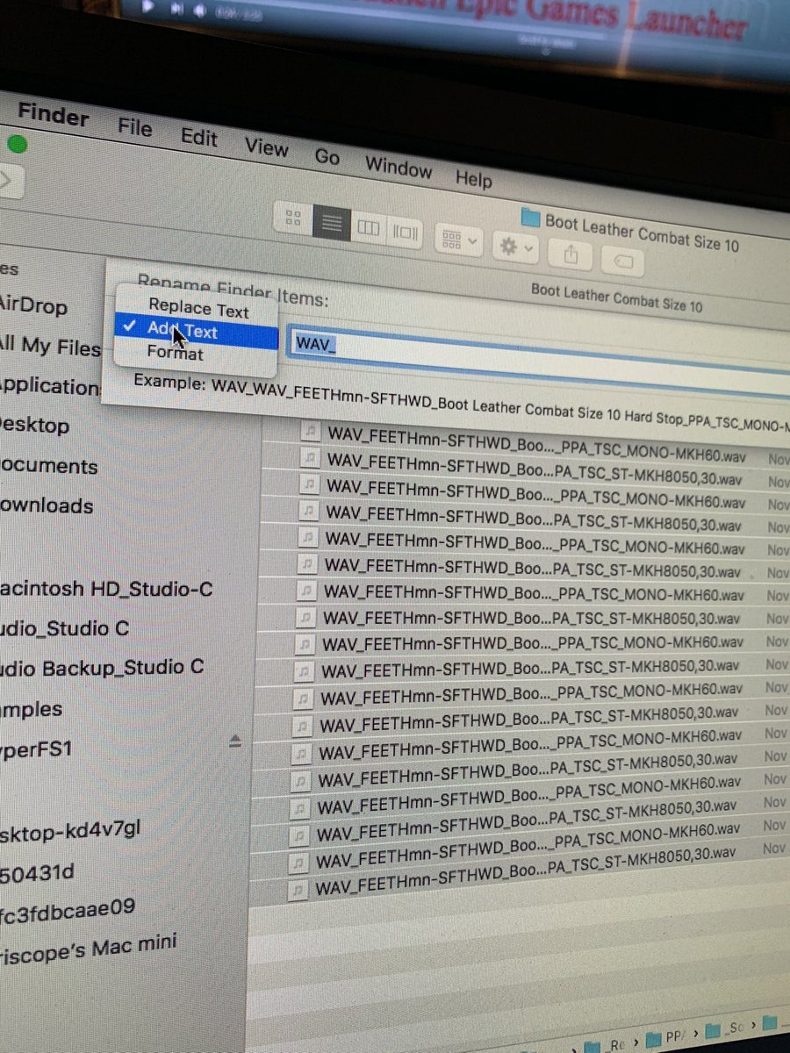Select the Audio_Studio C volume
790x1053 pixels.
[65, 628]
